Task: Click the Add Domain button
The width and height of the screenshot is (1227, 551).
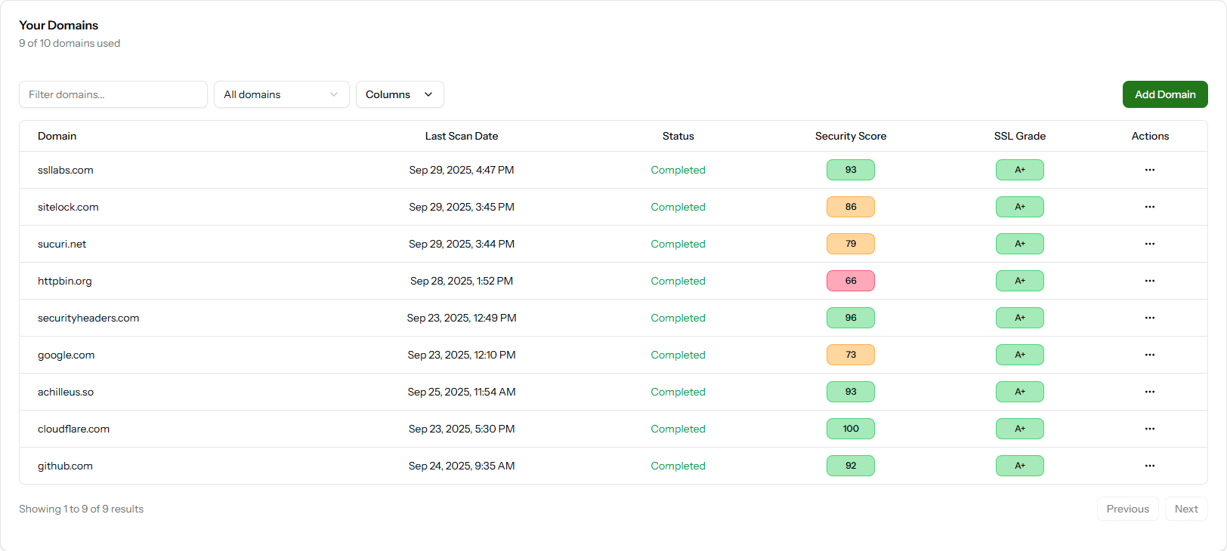Action: 1164,94
